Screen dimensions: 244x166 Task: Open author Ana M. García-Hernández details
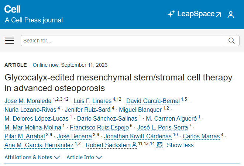[39, 145]
